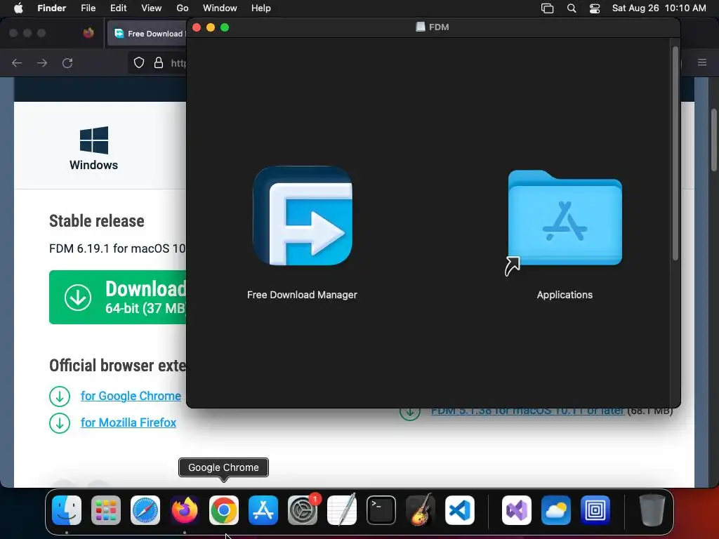The height and width of the screenshot is (539, 719).
Task: Open the Go menu
Action: pos(183,8)
